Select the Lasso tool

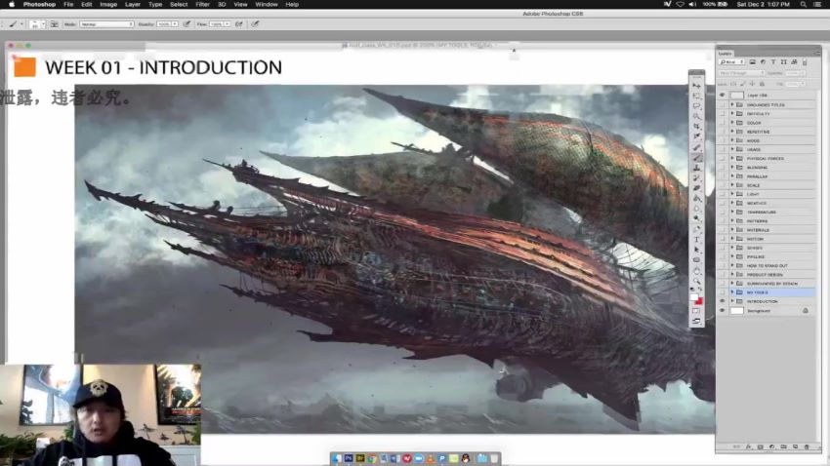696,106
